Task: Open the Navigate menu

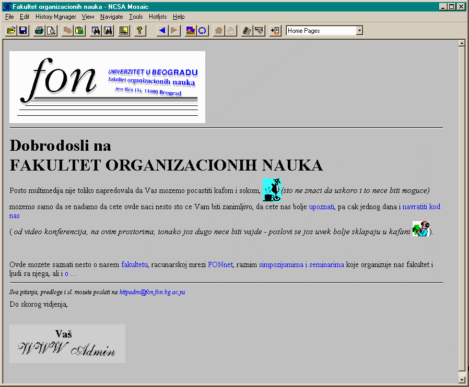Action: pyautogui.click(x=112, y=17)
